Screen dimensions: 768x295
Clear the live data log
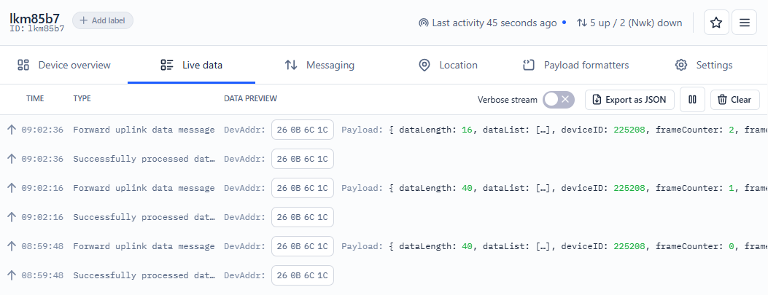point(734,100)
